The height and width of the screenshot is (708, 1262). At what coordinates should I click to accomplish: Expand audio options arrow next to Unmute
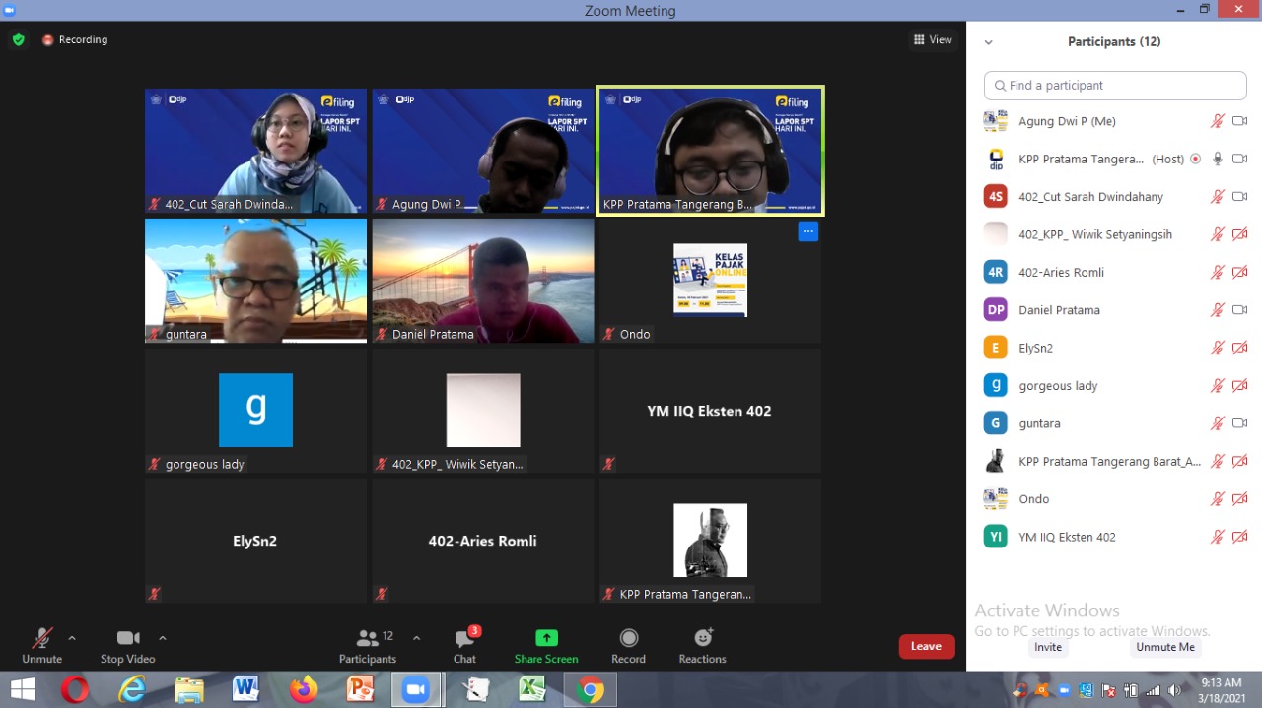[x=72, y=638]
